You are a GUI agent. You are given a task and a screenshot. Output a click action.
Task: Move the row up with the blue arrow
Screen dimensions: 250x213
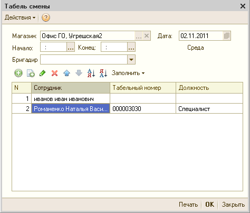[x=67, y=73]
